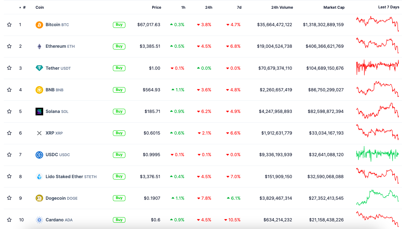Open the Dogecoin DOGE coin page
Screen dimensions: 410x229
click(x=61, y=198)
